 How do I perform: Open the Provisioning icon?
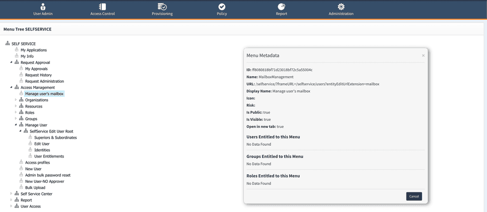point(162,7)
